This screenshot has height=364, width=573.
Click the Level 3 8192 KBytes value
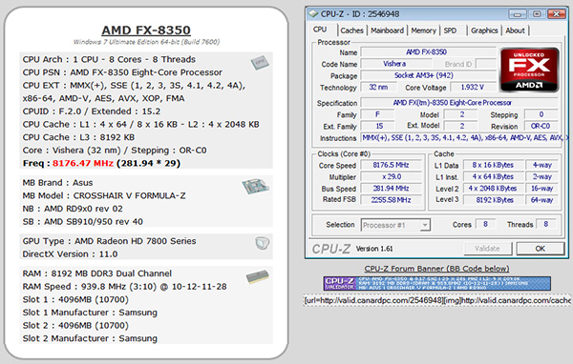tap(493, 200)
